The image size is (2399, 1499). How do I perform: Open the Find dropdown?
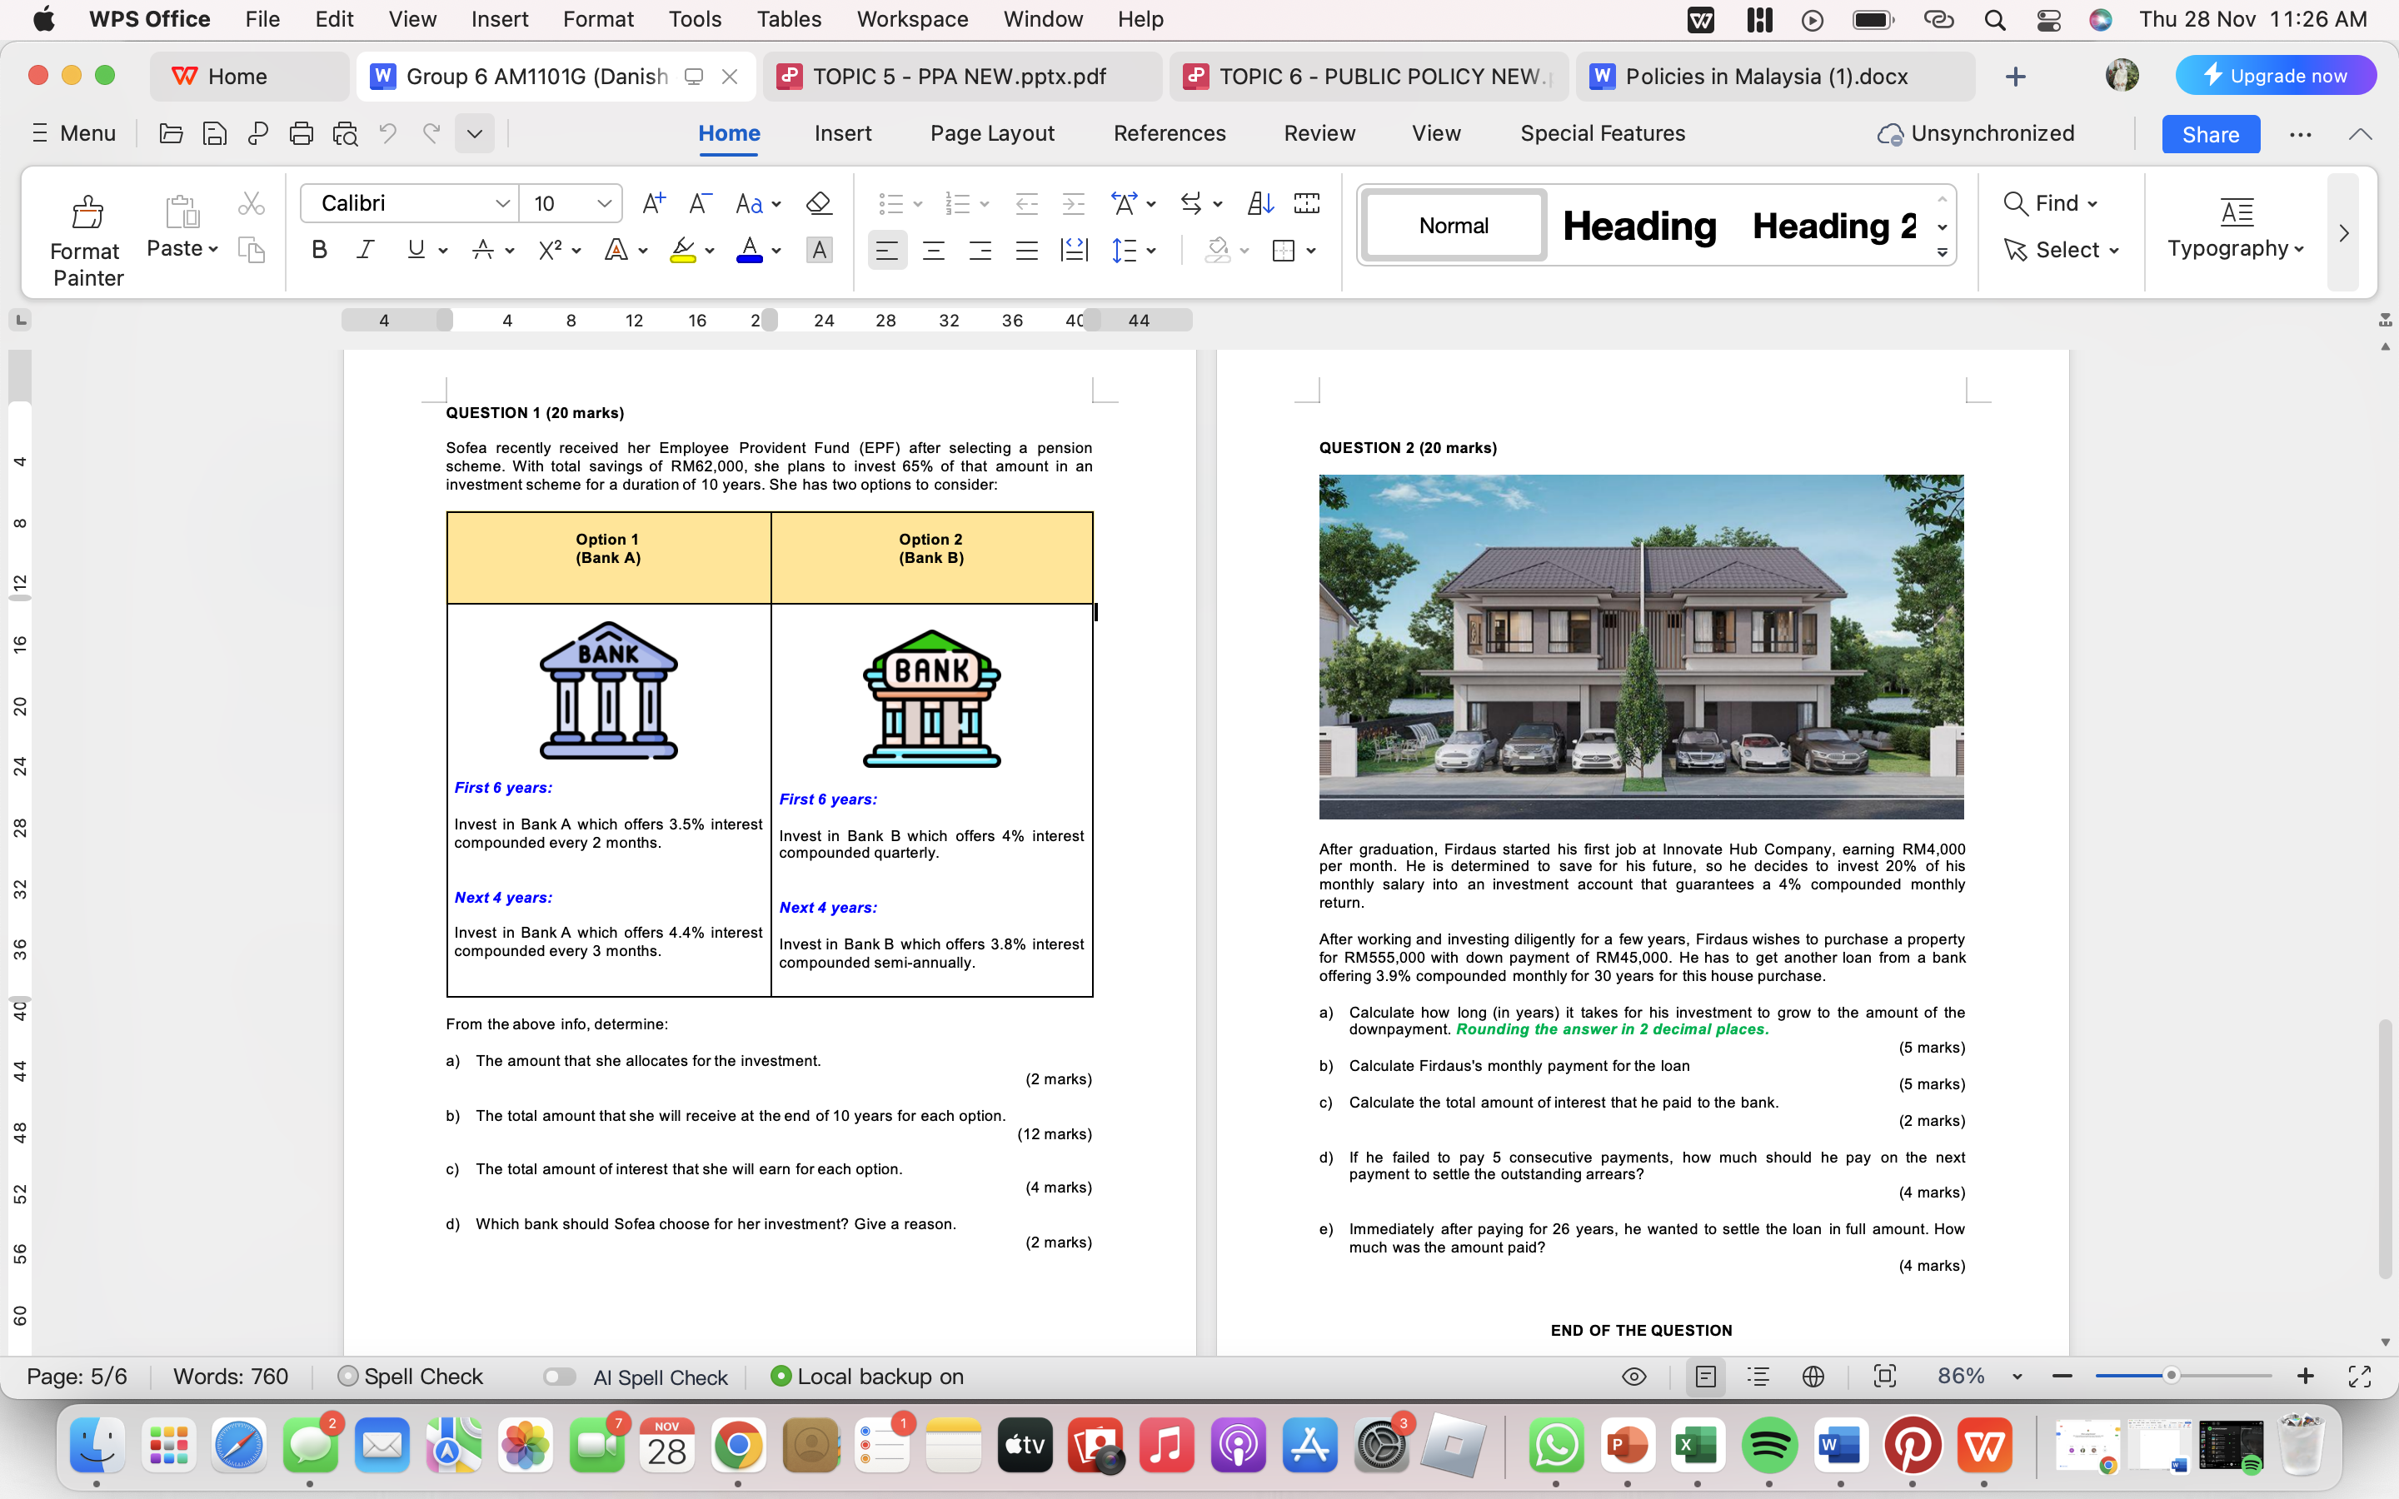click(x=2051, y=203)
